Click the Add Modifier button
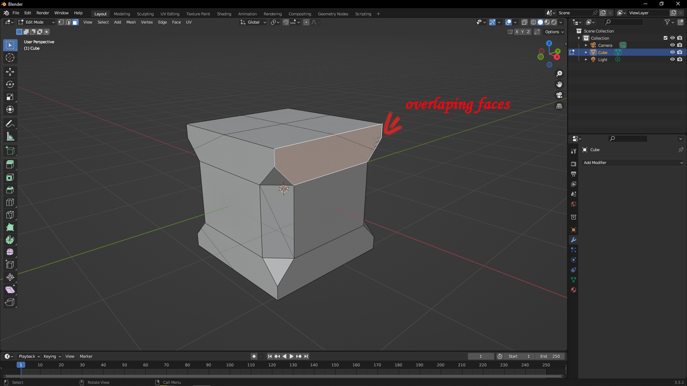 point(633,162)
